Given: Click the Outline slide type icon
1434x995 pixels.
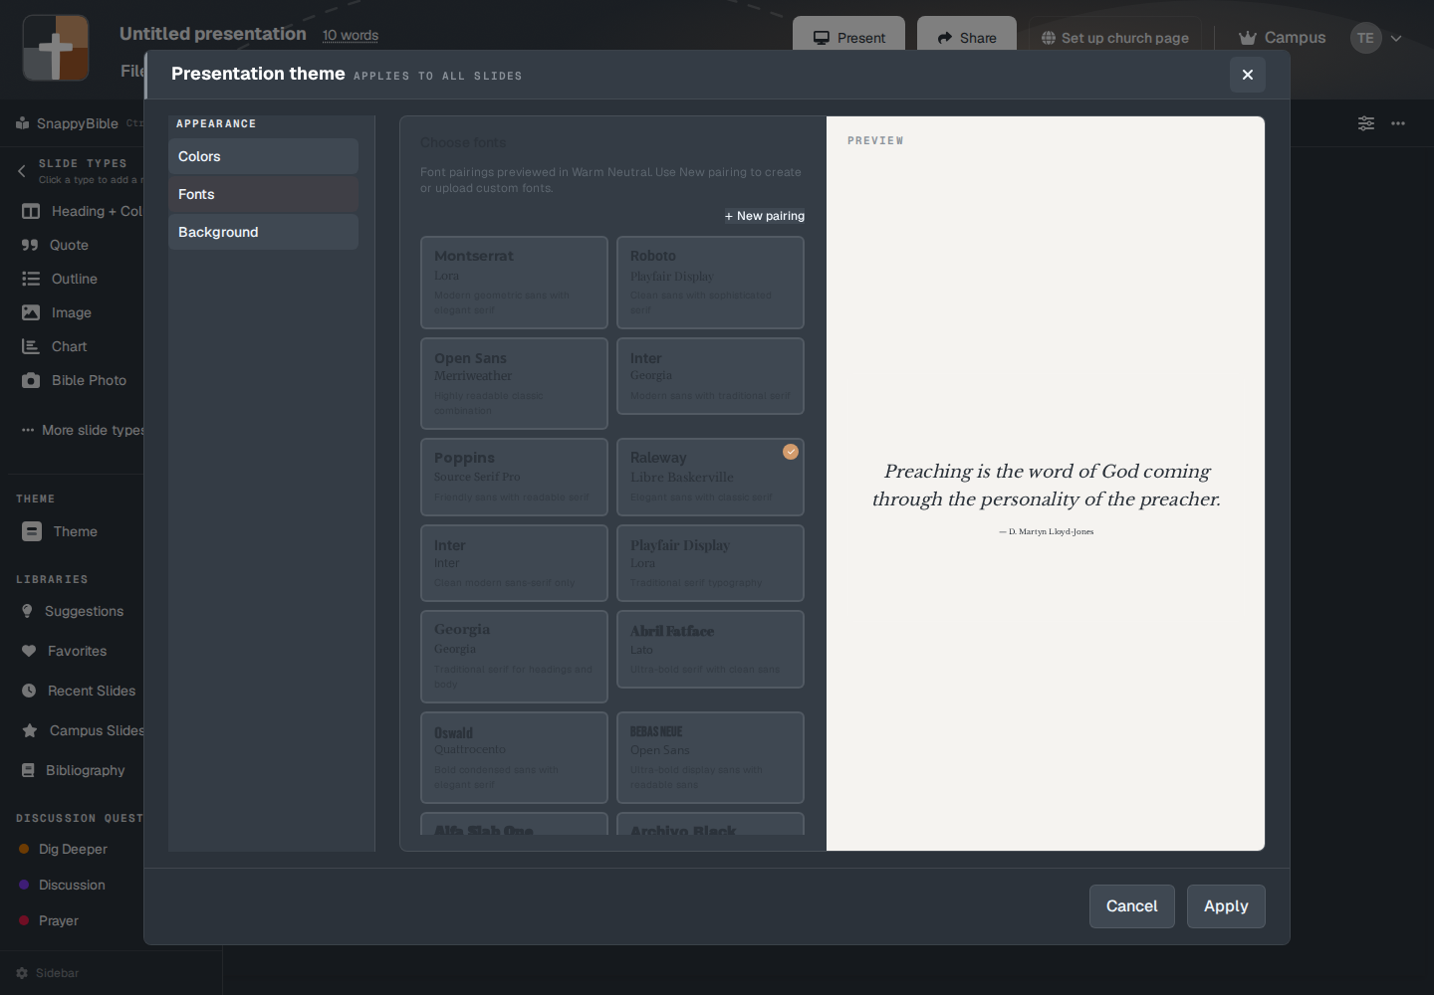Looking at the screenshot, I should pos(31,279).
